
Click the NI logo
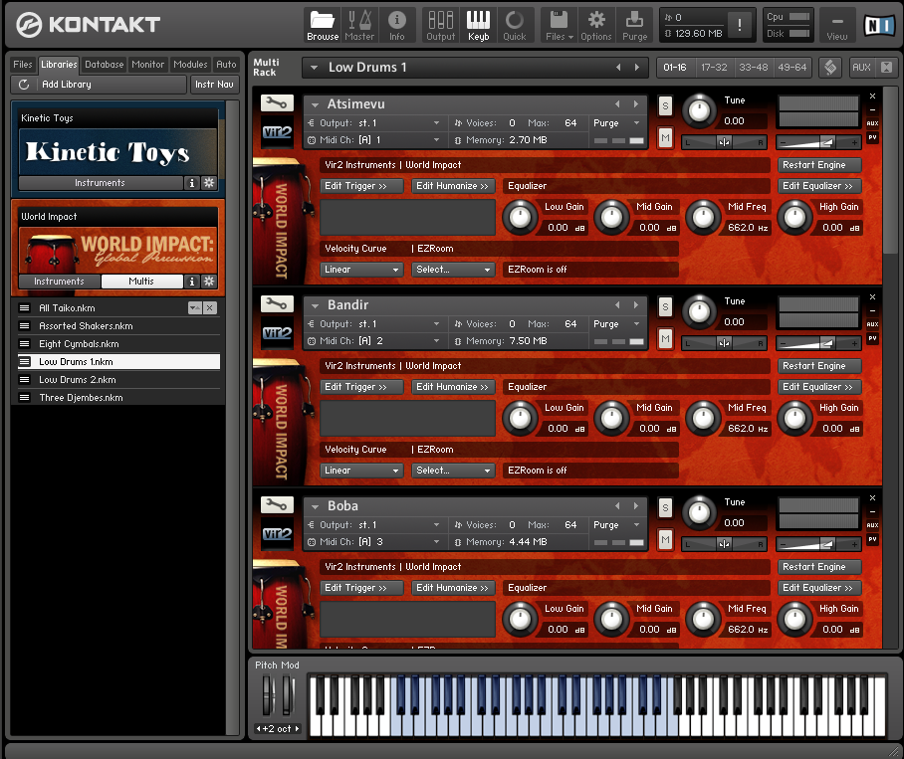click(880, 25)
